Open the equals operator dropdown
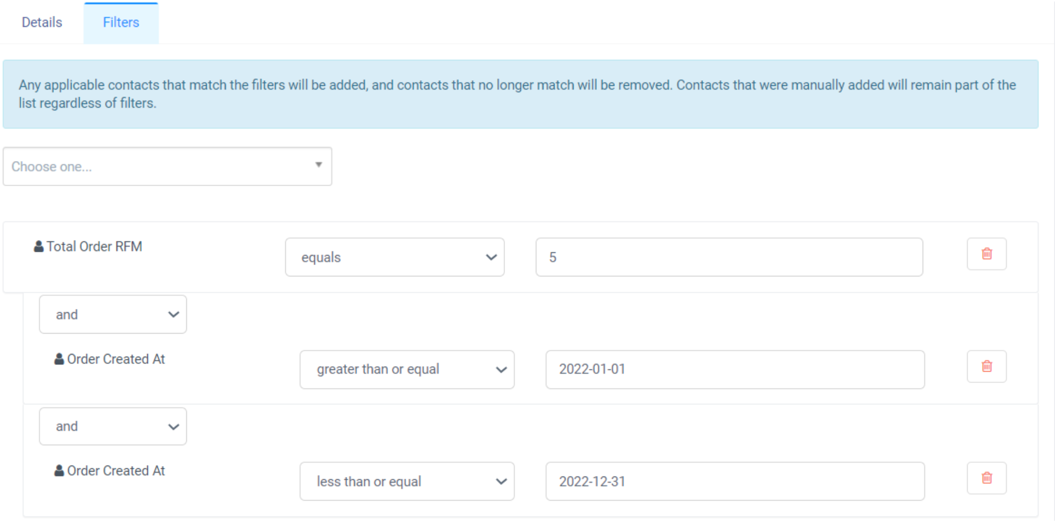The height and width of the screenshot is (521, 1055). (x=395, y=257)
